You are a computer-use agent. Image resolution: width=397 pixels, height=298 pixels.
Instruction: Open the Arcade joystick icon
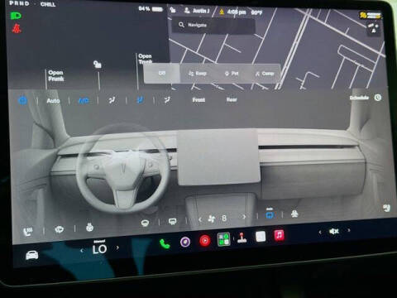(x=242, y=238)
